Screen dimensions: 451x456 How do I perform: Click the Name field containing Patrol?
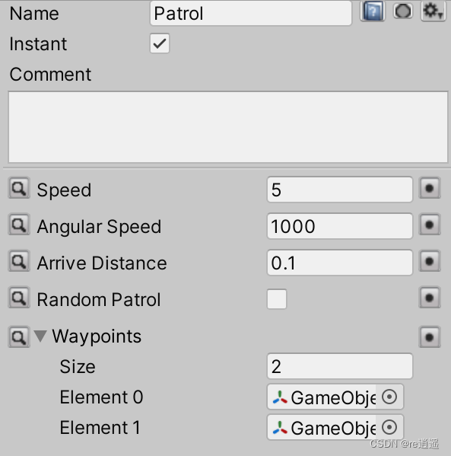pyautogui.click(x=251, y=13)
